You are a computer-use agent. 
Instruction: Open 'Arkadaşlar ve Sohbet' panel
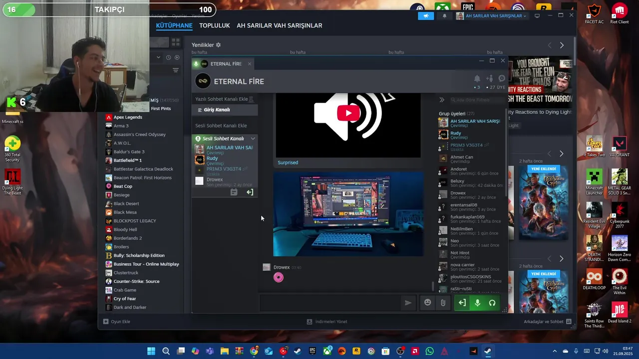548,322
